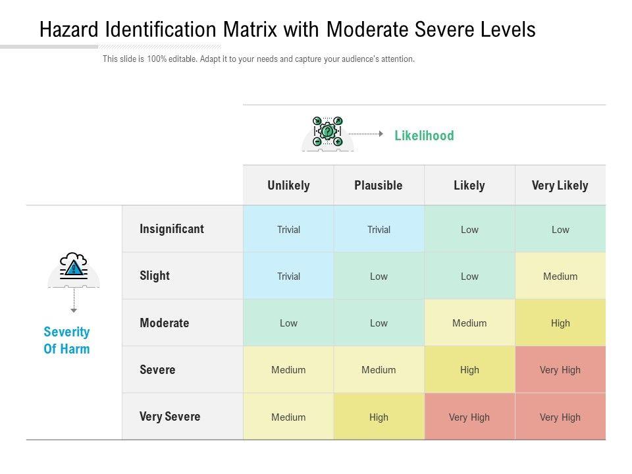The image size is (632, 474).
Task: Select the Severity Of Harm label
Action: [x=66, y=340]
